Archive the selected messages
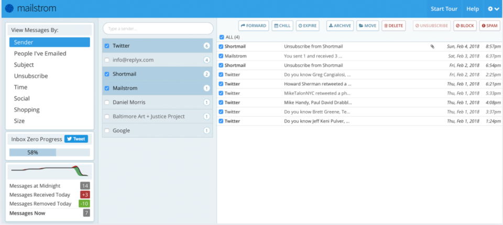The image size is (503, 225). (x=340, y=26)
